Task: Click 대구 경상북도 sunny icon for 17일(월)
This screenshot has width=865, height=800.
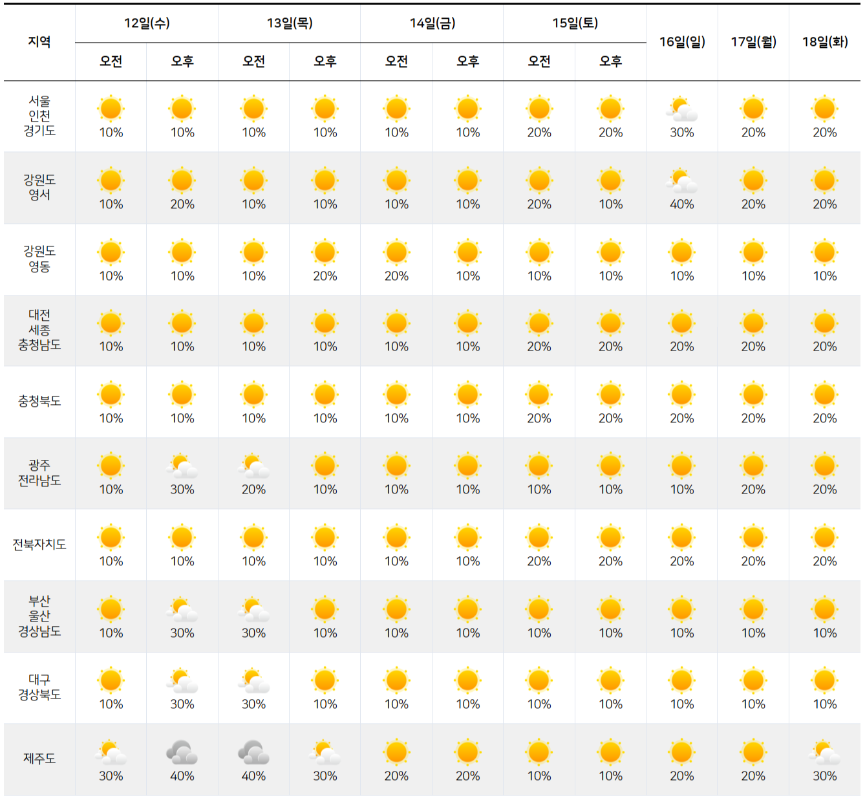Action: (753, 680)
